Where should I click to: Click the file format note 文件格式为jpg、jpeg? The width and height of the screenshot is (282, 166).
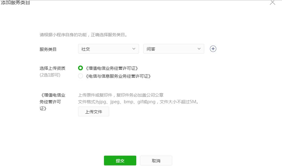click(x=138, y=102)
